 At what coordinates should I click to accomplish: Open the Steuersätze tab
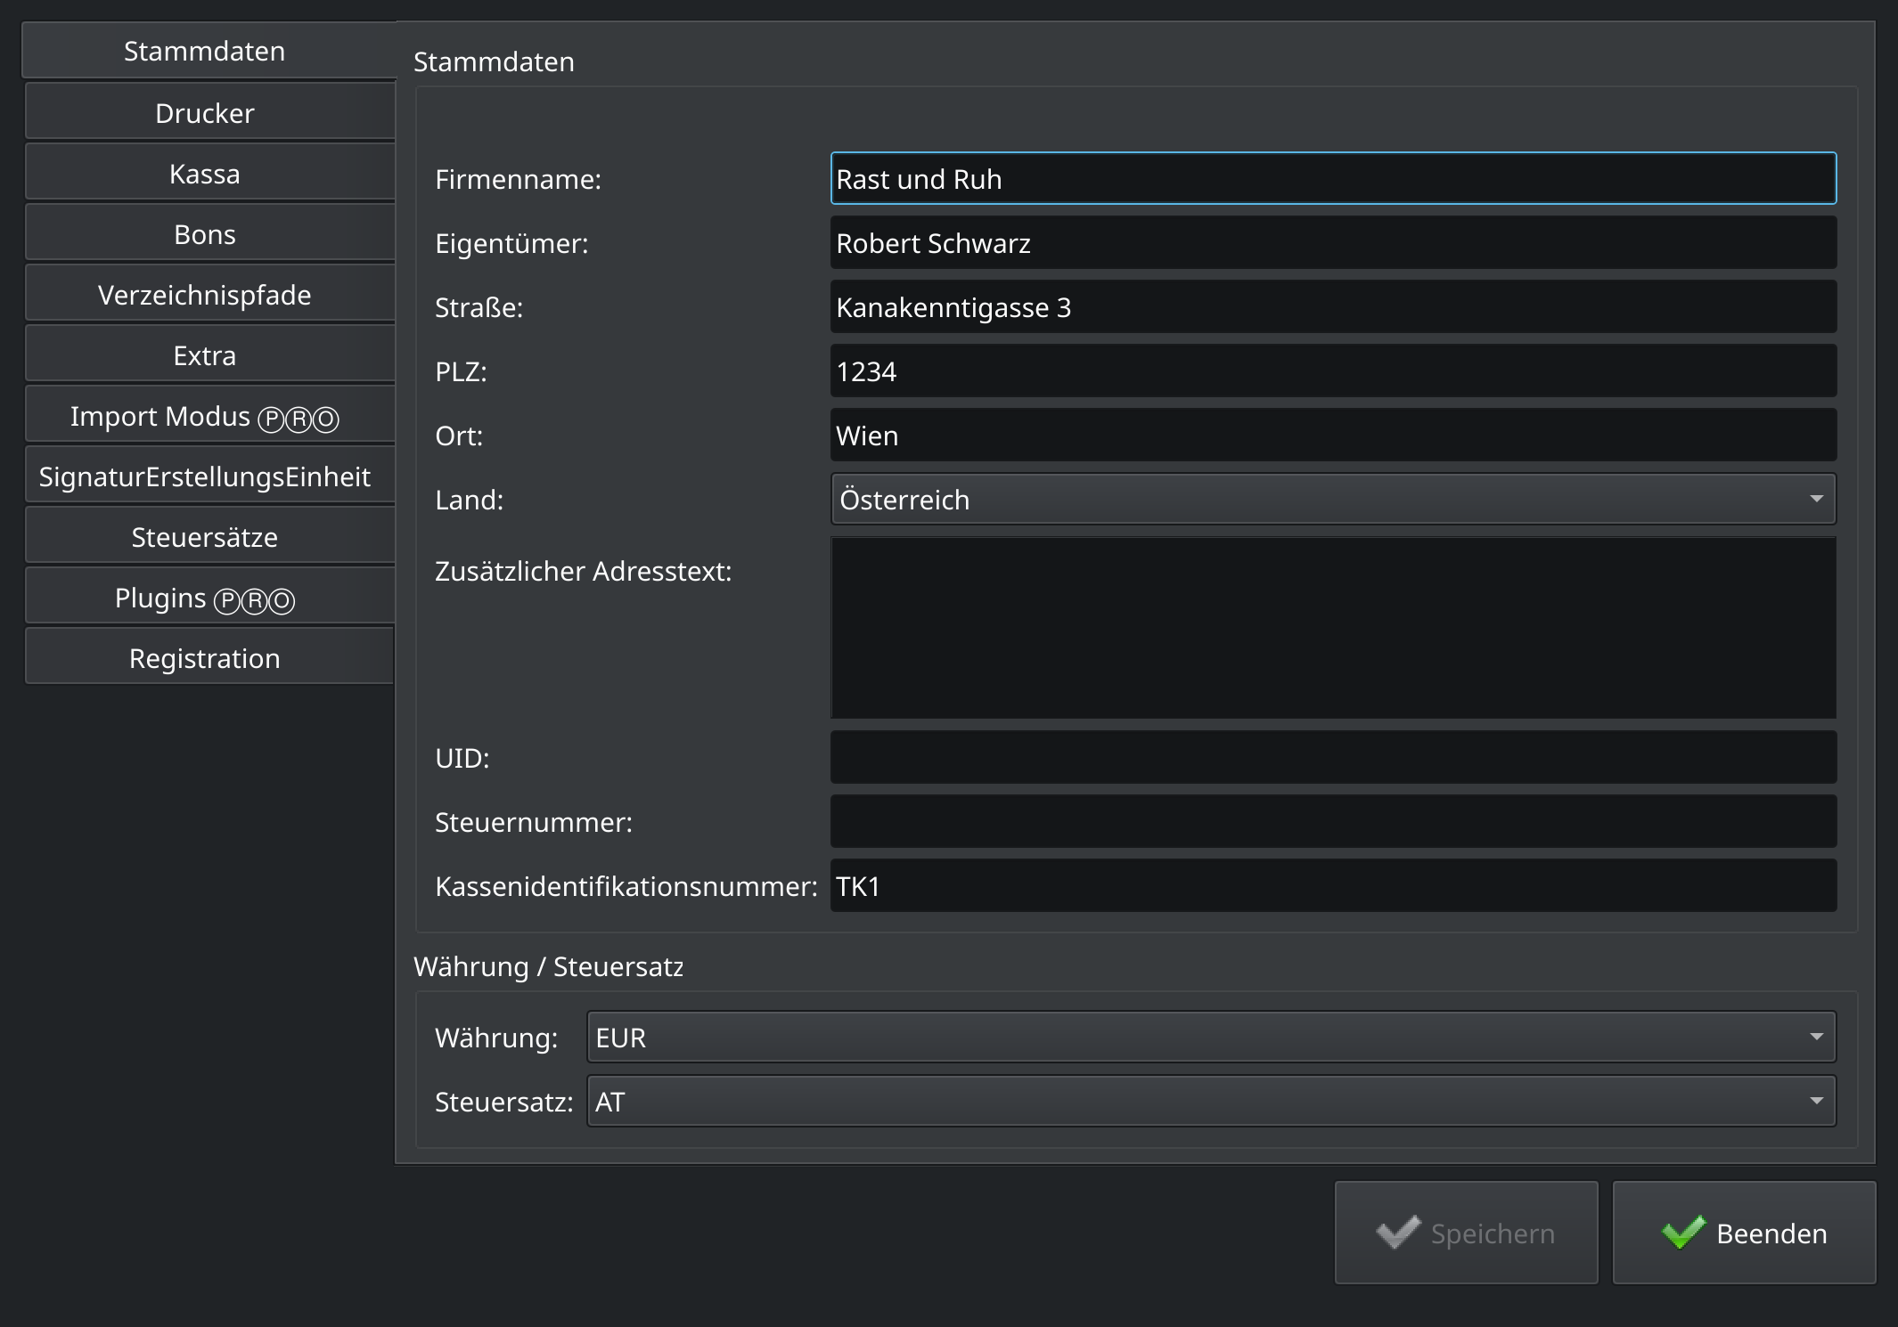pos(210,536)
